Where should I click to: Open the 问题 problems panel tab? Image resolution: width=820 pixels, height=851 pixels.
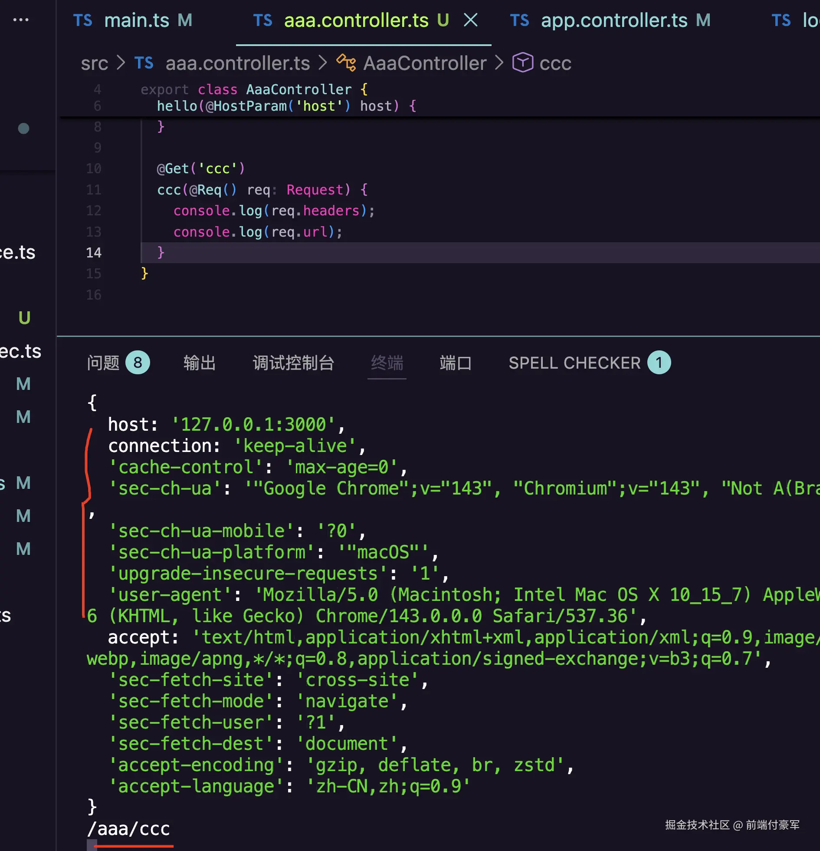(x=103, y=363)
